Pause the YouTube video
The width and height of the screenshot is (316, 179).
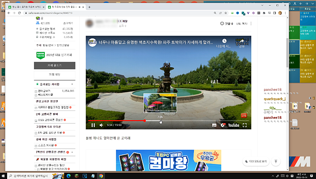93,125
